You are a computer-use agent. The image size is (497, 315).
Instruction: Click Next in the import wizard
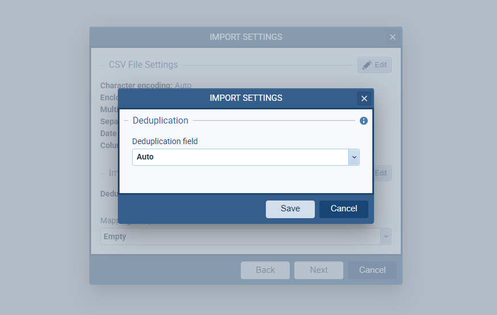(318, 270)
